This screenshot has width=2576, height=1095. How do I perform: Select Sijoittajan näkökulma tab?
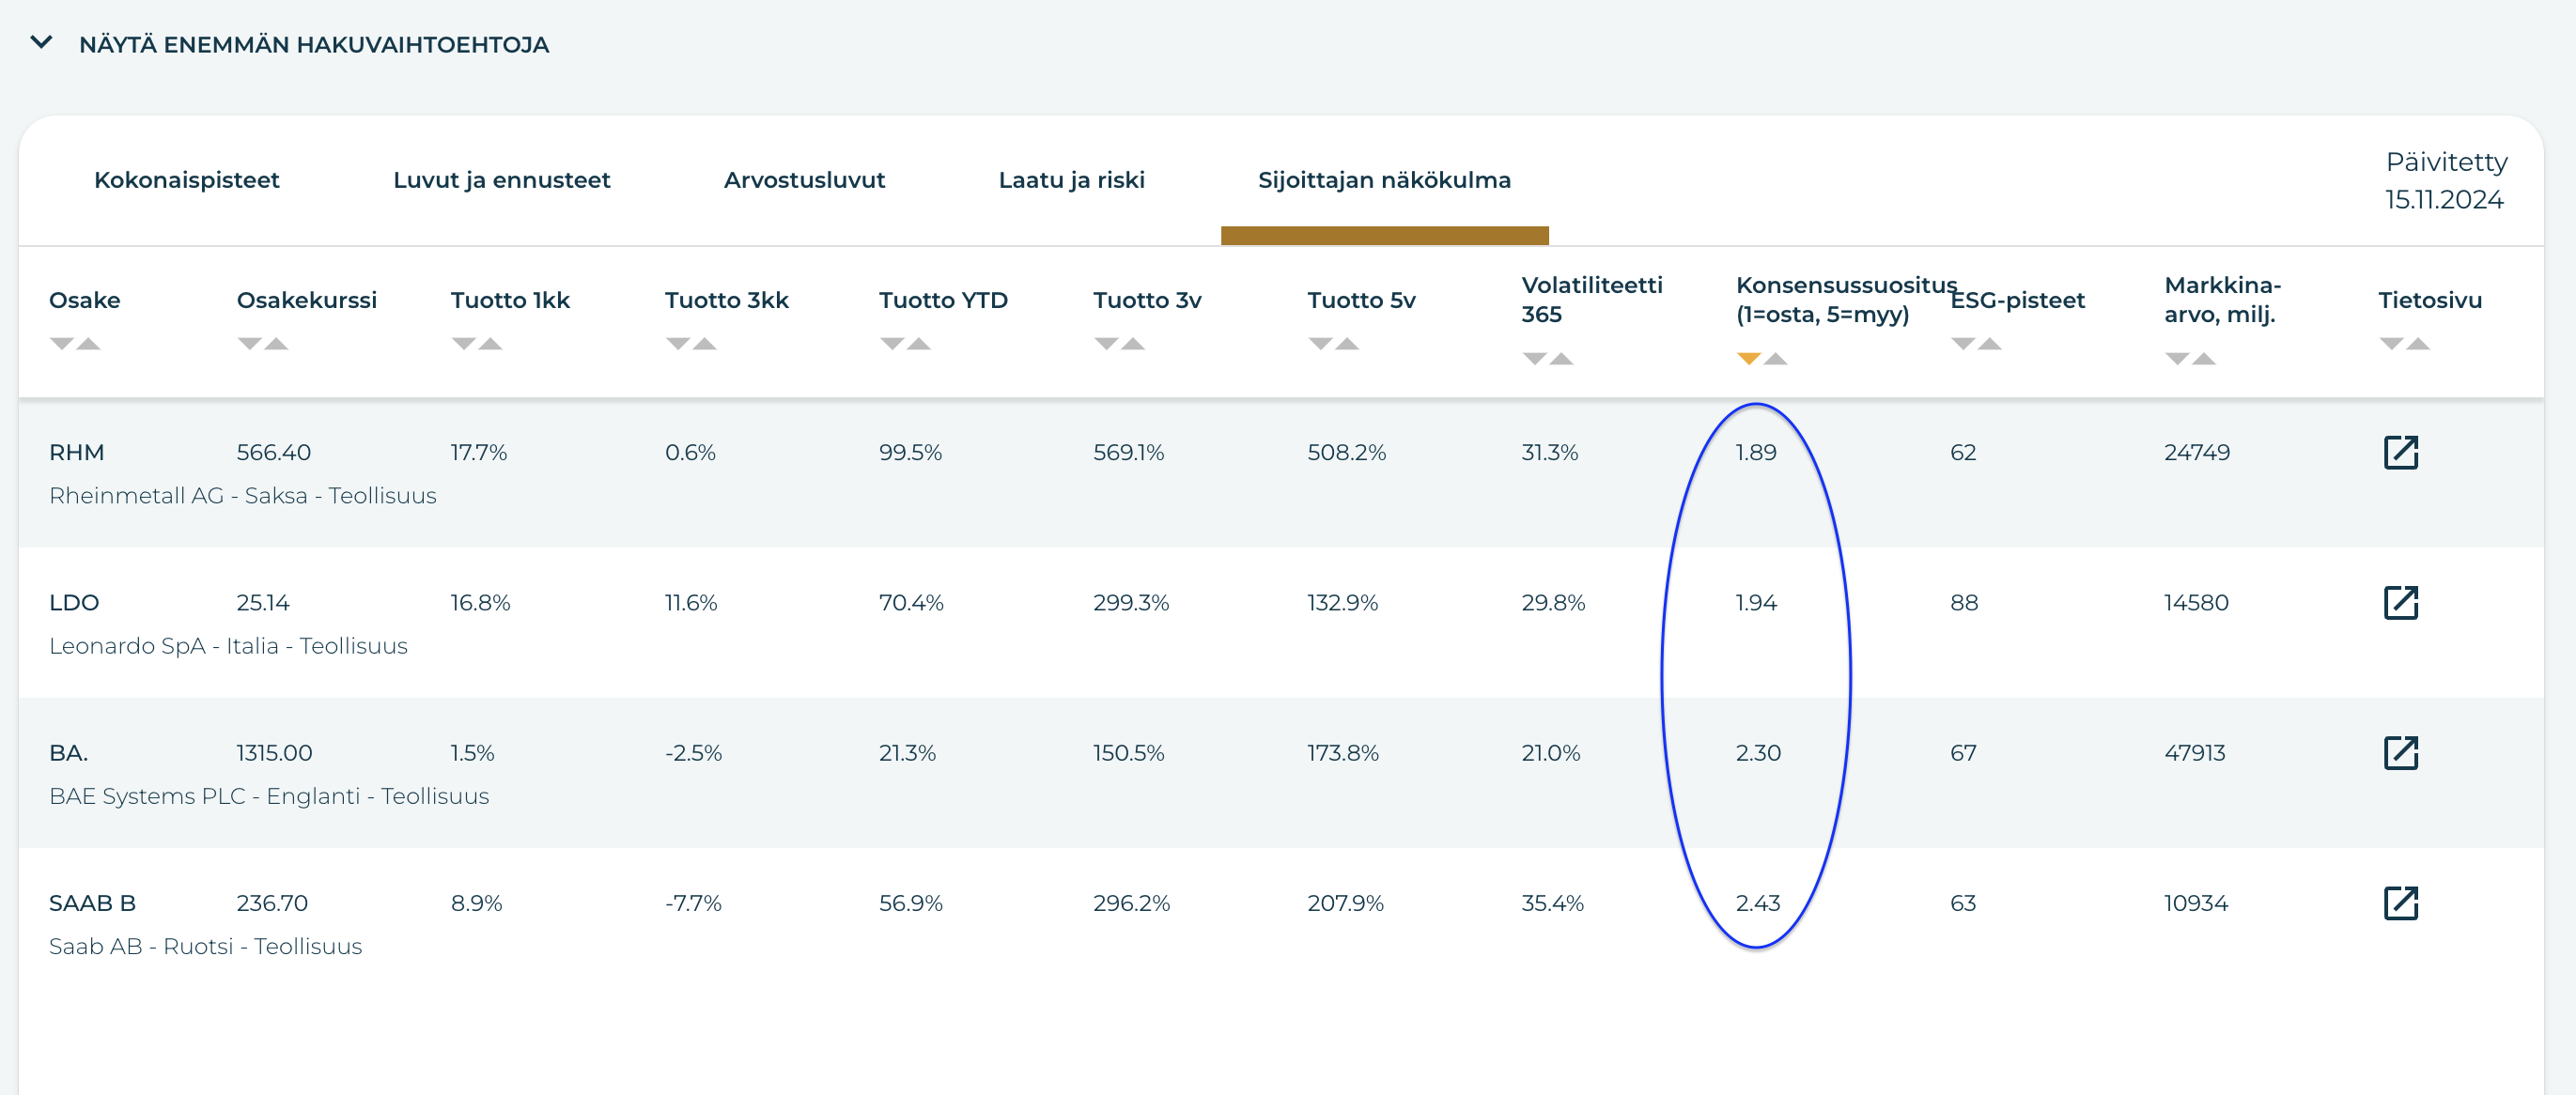click(1384, 180)
